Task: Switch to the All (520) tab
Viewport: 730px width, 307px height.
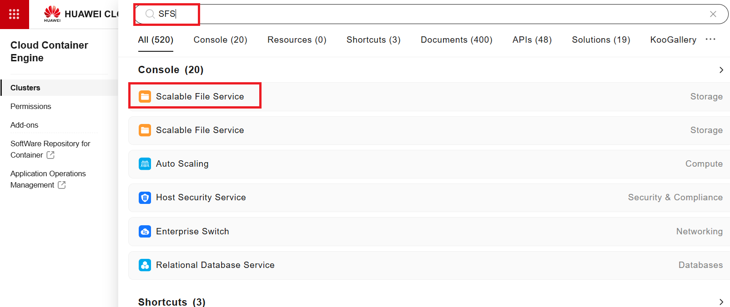Action: point(156,40)
